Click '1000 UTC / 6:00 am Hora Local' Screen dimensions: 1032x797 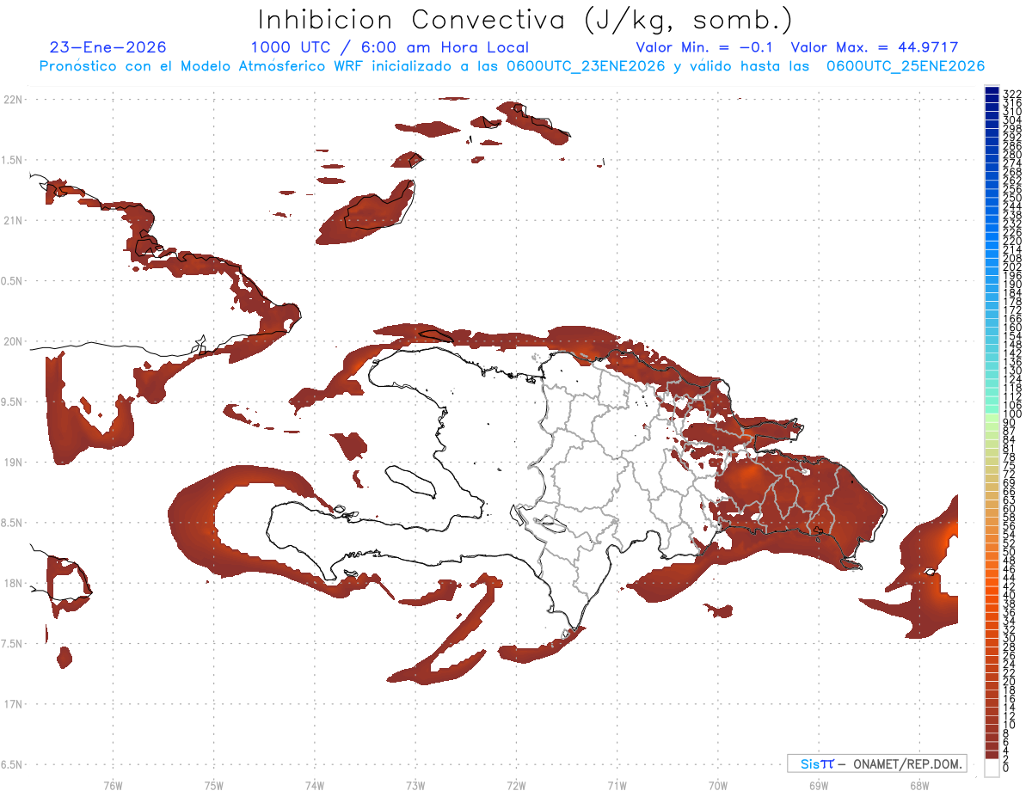pos(390,47)
